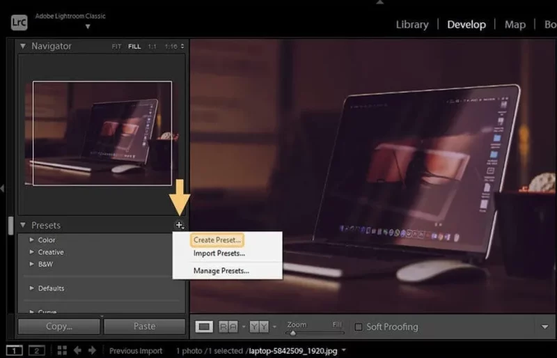
Task: Switch to the Develop module
Action: pyautogui.click(x=466, y=24)
